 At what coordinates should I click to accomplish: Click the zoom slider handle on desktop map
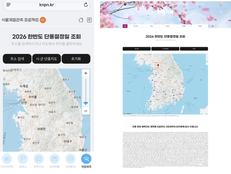pyautogui.click(x=207, y=62)
